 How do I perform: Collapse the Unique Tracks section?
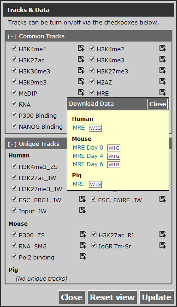[x=12, y=144]
